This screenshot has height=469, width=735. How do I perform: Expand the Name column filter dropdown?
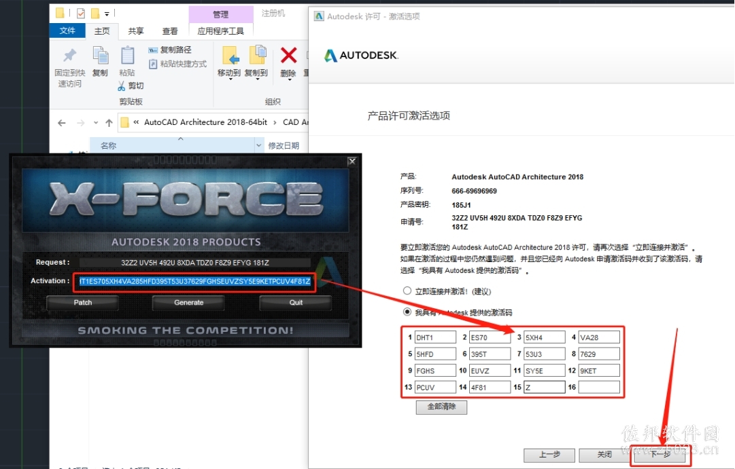(x=259, y=145)
